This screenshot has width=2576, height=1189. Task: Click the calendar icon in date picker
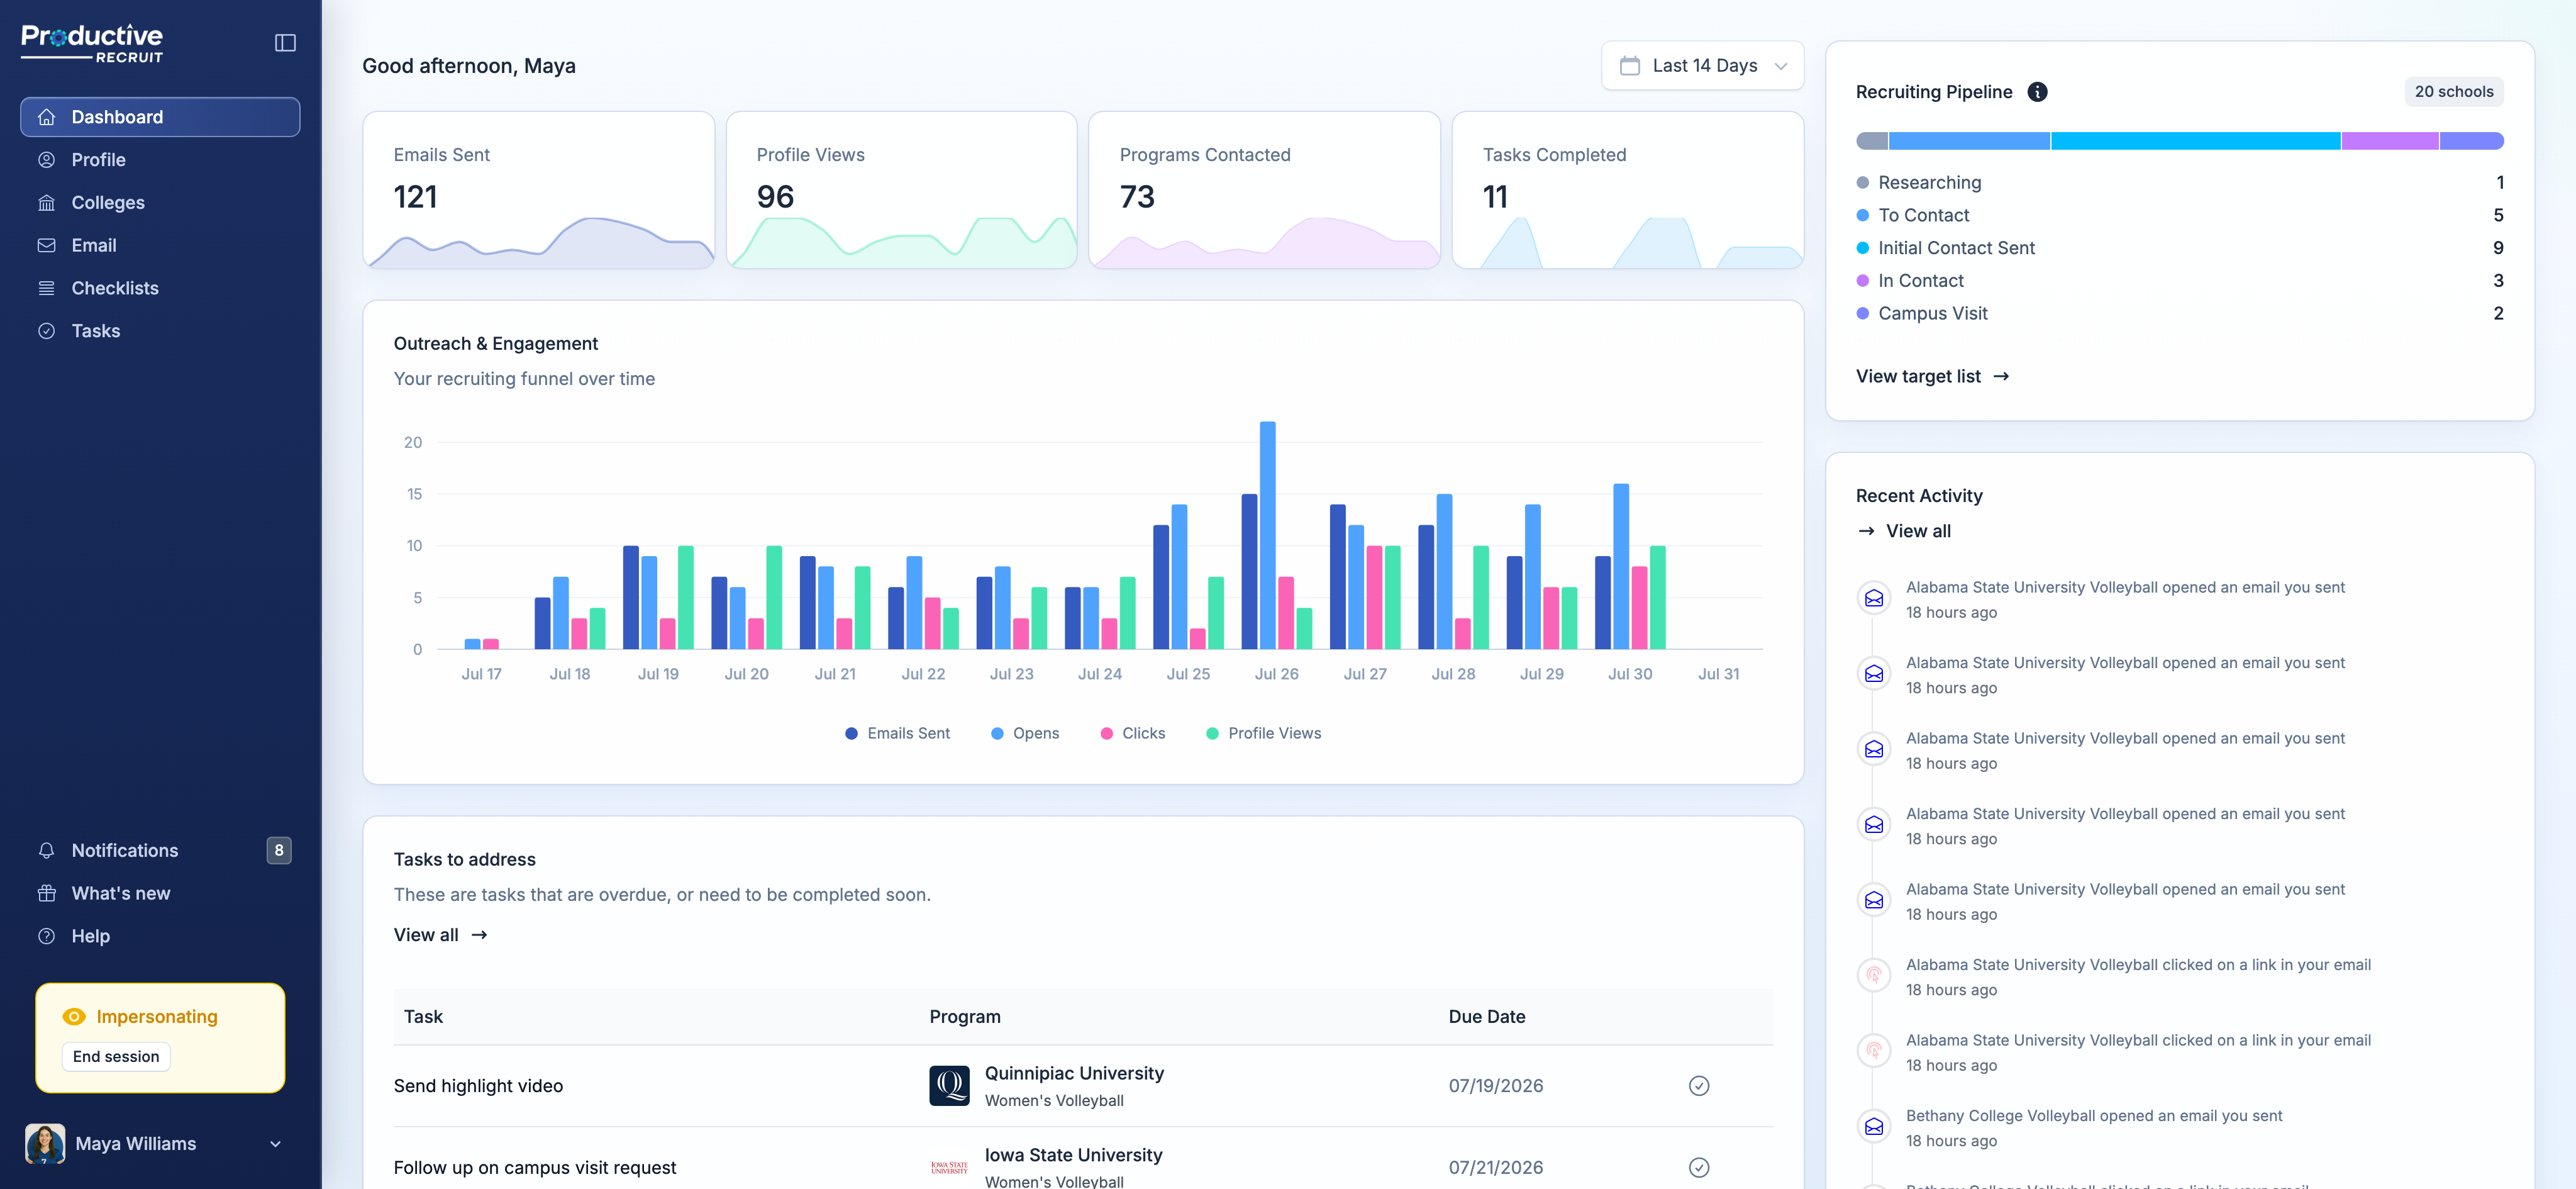click(1629, 65)
